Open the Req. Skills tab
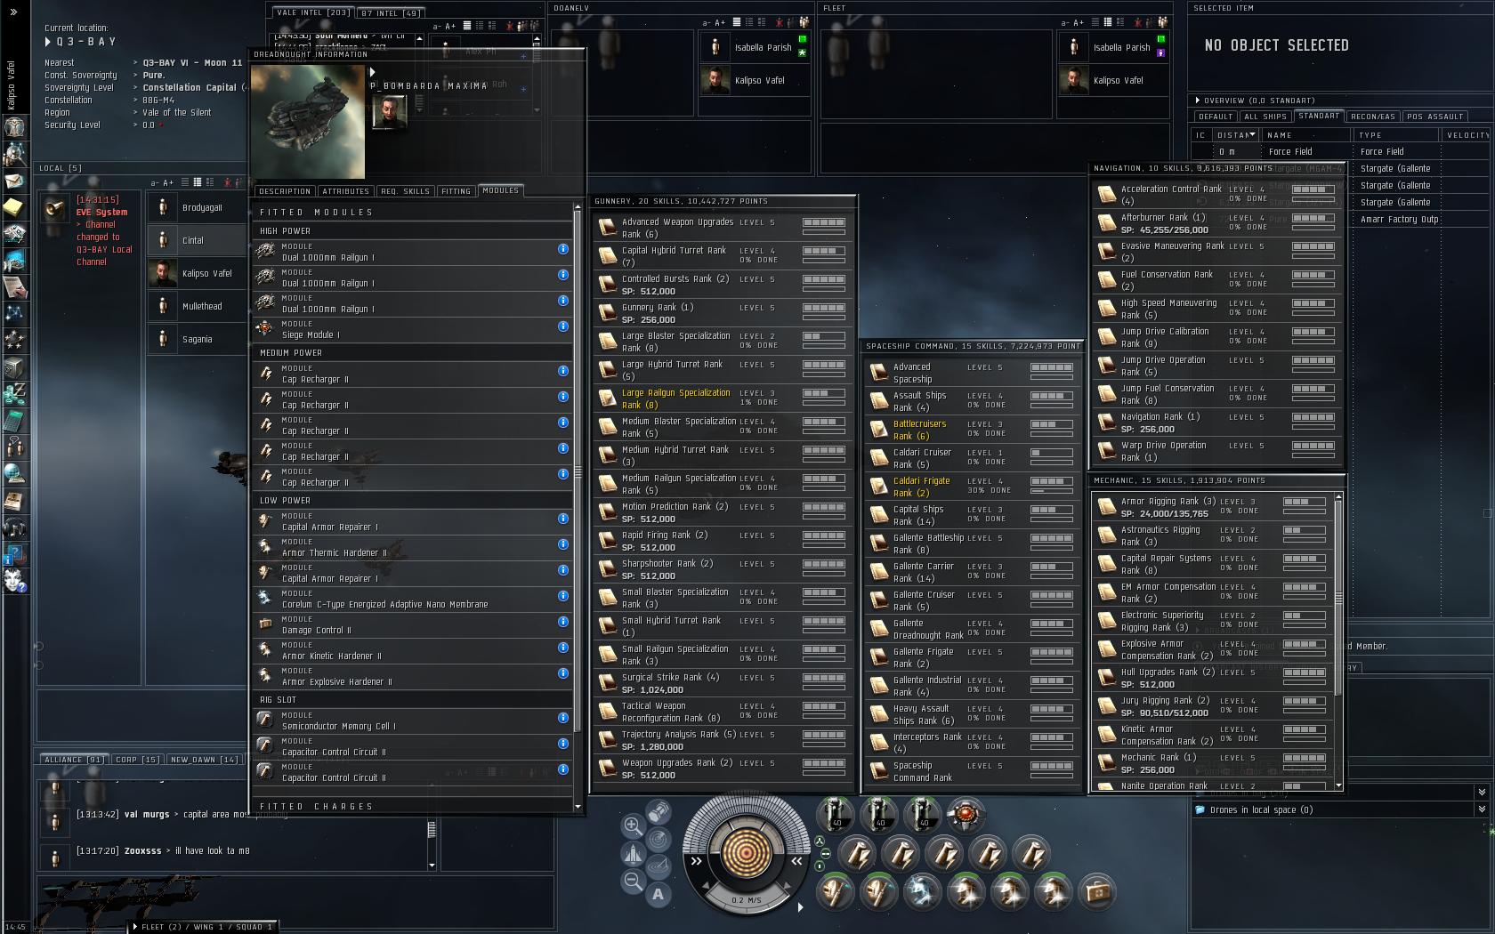Viewport: 1495px width, 934px height. [405, 191]
